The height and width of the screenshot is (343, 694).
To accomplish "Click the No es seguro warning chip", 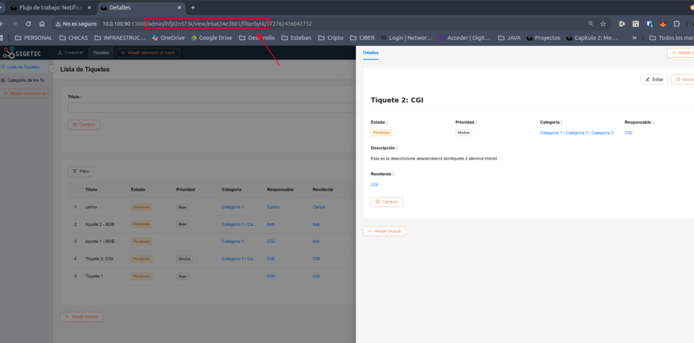I will tap(76, 24).
